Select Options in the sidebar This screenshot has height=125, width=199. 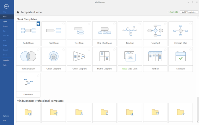point(6,116)
